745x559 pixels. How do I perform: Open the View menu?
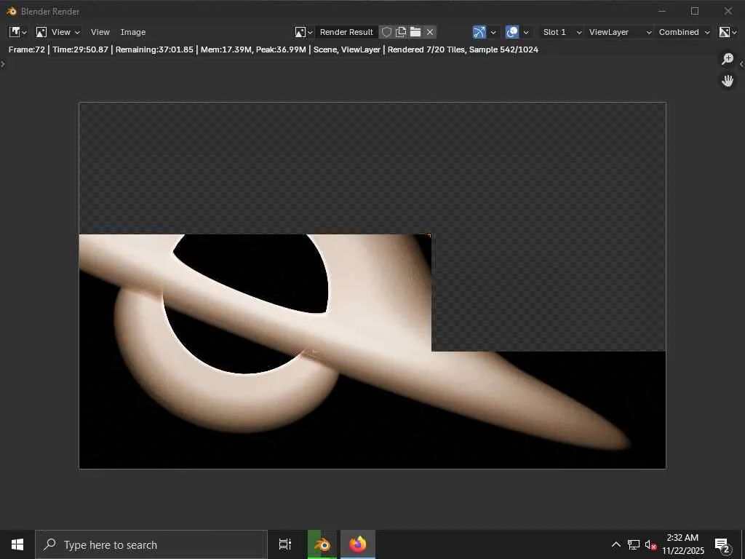[100, 32]
